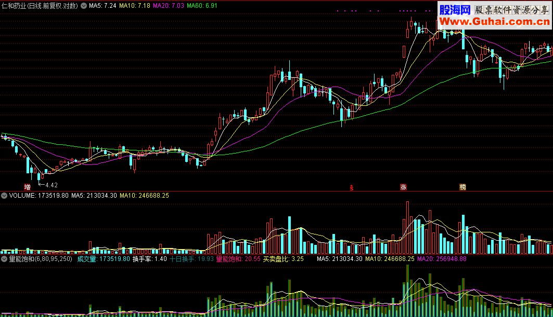
Task: Click the 成交量: 173519.80 value
Action: [104, 259]
